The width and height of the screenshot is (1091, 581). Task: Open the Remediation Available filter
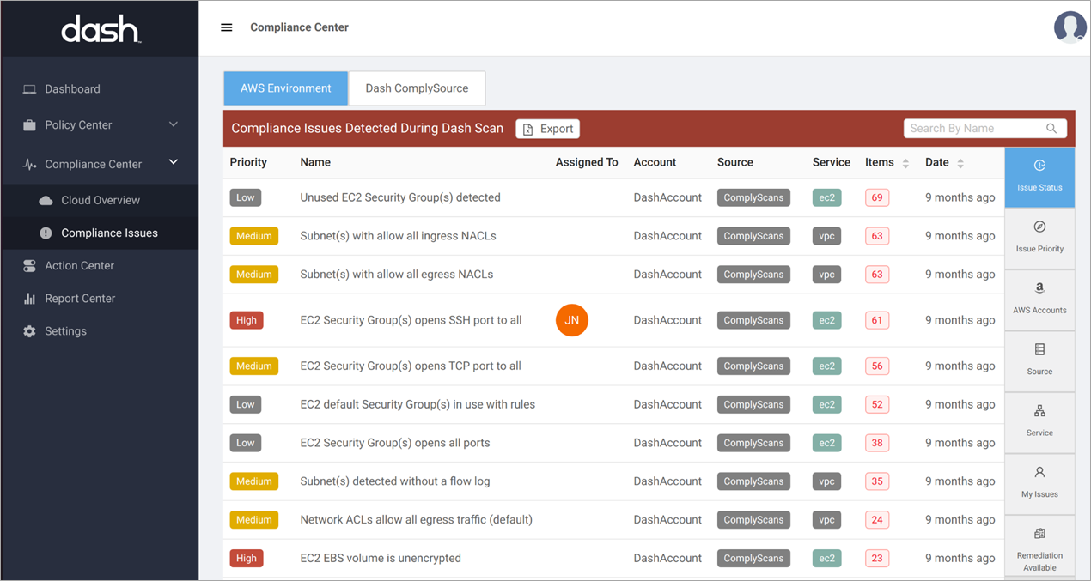click(1039, 546)
